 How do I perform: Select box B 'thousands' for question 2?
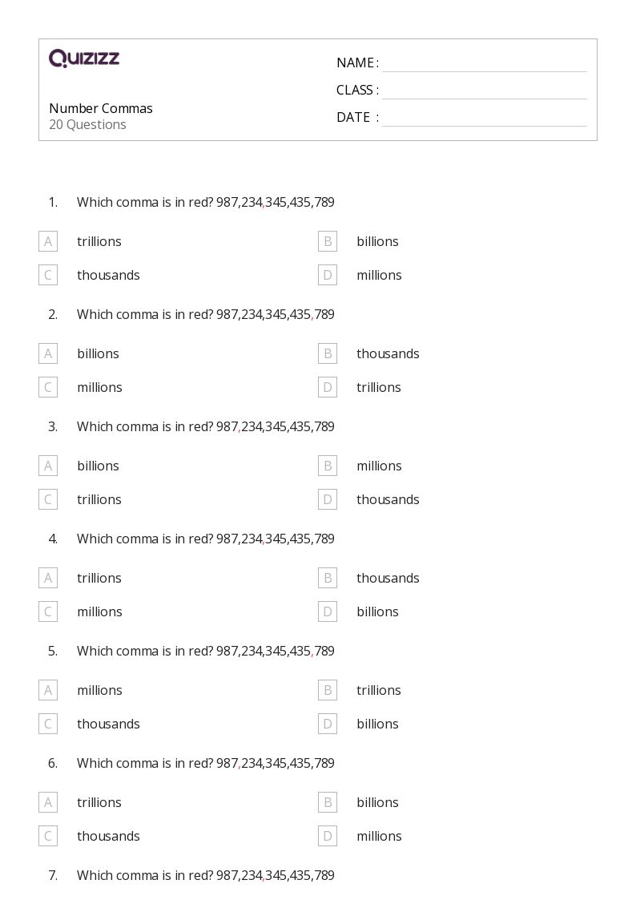pyautogui.click(x=328, y=353)
